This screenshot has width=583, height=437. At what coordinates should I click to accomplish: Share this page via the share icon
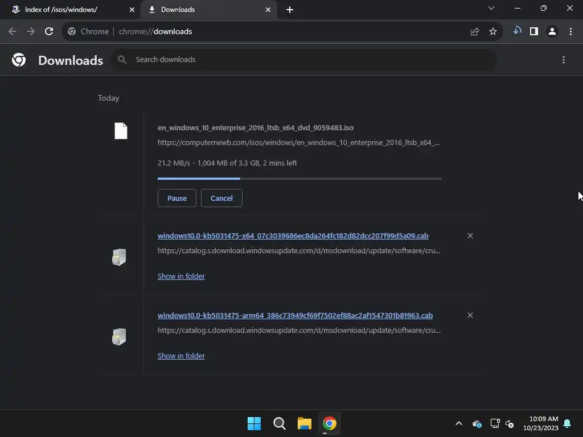[x=475, y=32]
